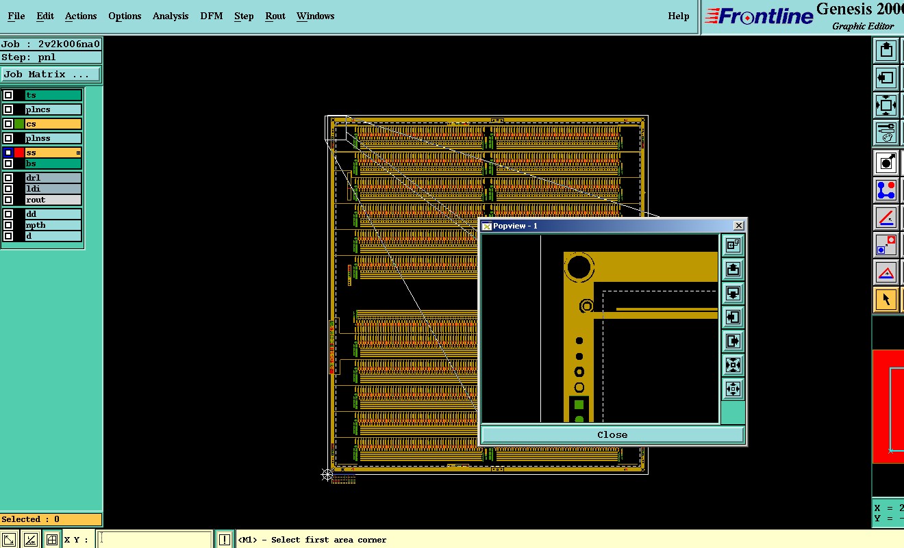Open the Options menu
The height and width of the screenshot is (548, 904).
(125, 16)
